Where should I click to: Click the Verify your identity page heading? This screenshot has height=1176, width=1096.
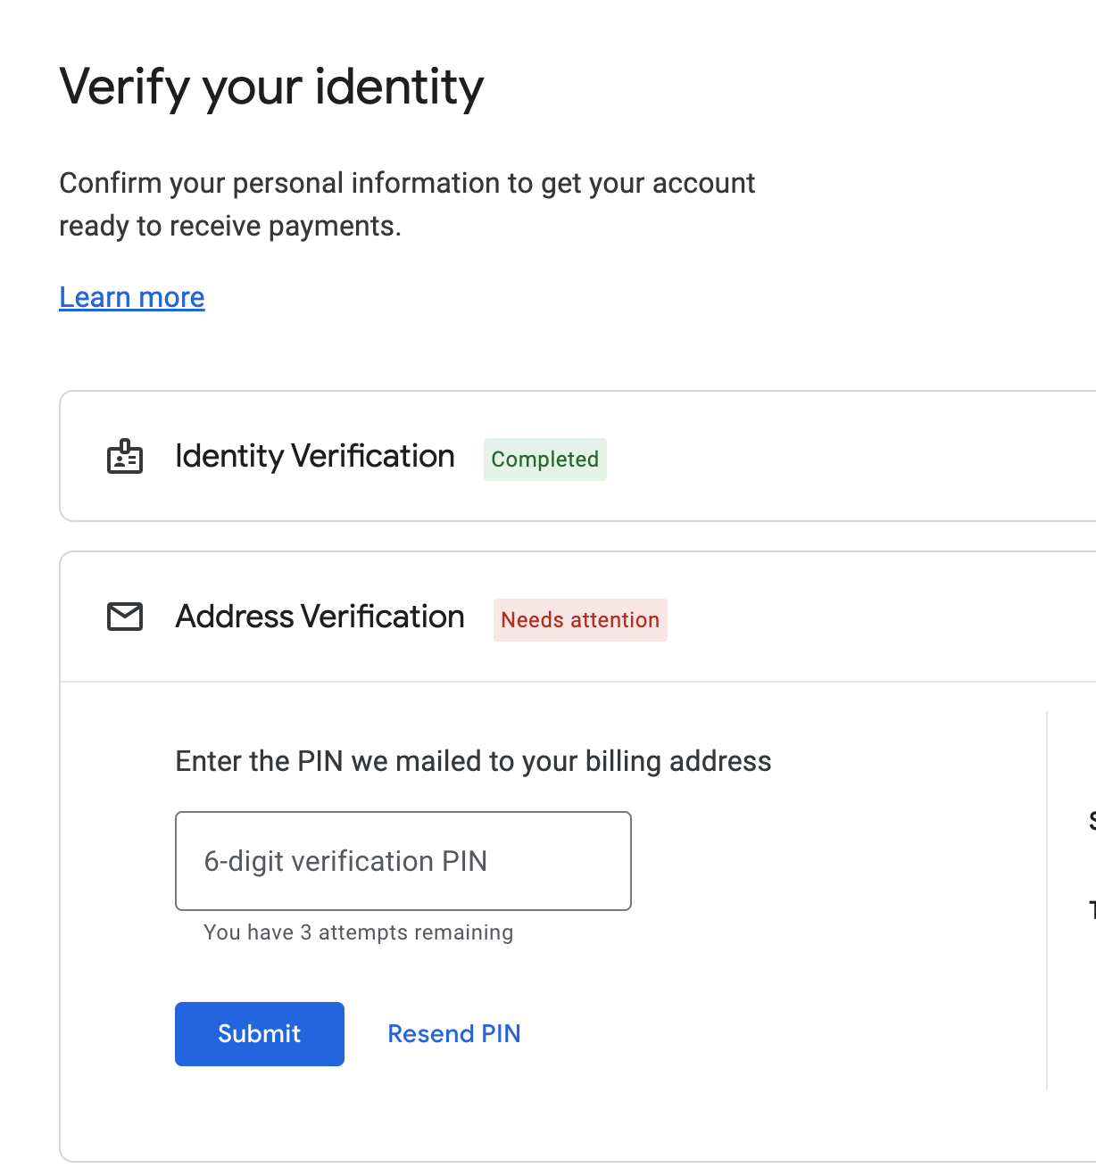(271, 87)
